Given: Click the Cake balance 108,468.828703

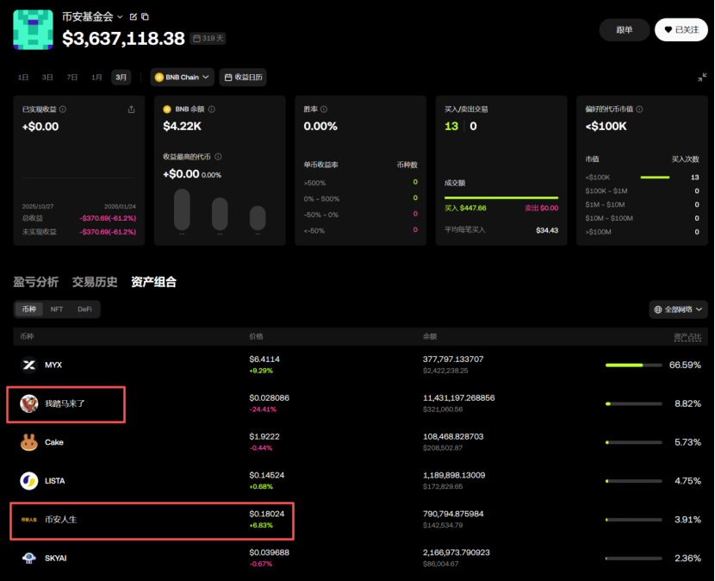Looking at the screenshot, I should (453, 436).
